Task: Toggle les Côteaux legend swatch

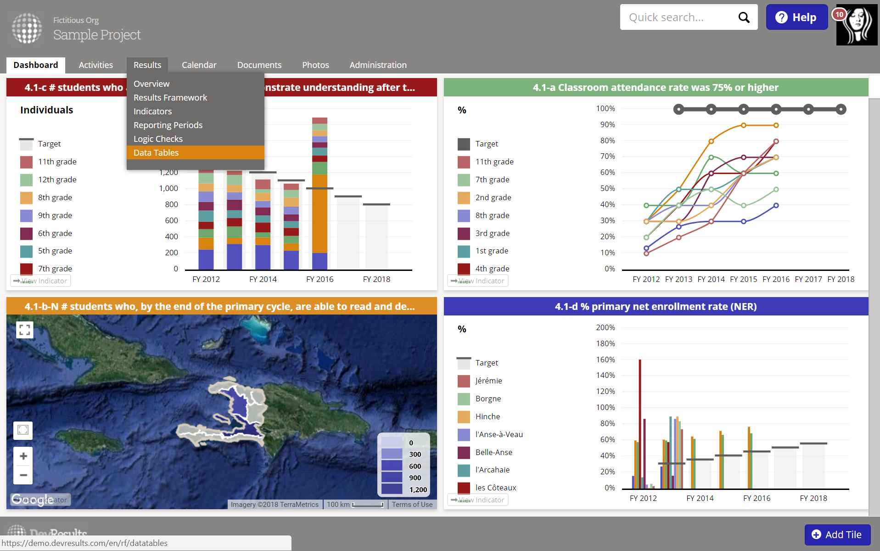Action: click(464, 488)
